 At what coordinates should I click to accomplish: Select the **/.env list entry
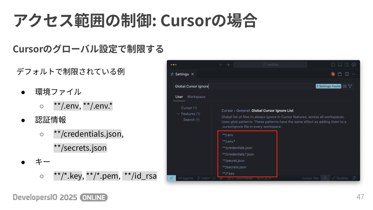228,135
